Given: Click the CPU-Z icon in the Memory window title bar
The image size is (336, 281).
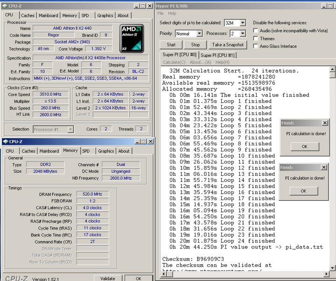Looking at the screenshot, I should coord(7,142).
